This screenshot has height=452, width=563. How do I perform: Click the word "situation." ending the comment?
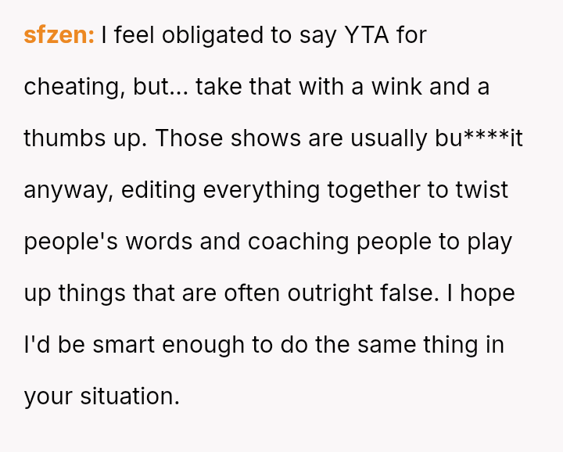pos(130,396)
